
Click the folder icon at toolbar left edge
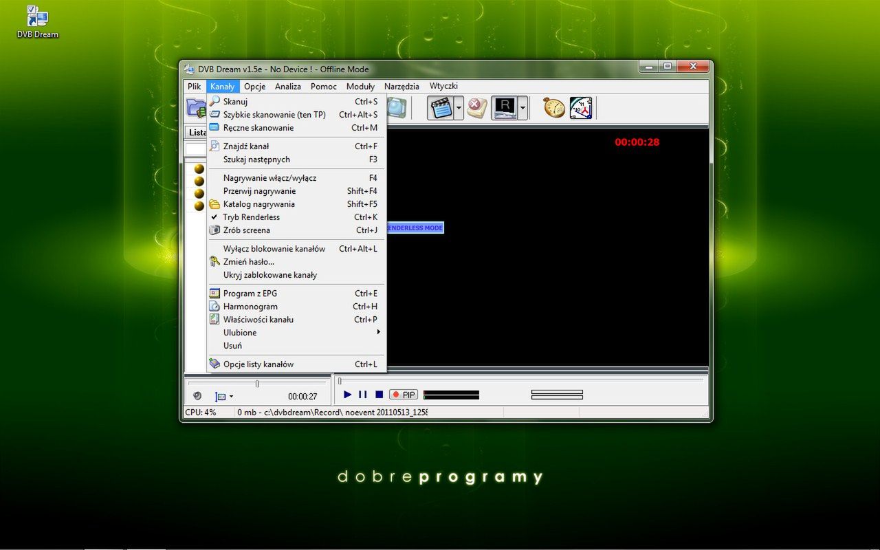coord(197,108)
